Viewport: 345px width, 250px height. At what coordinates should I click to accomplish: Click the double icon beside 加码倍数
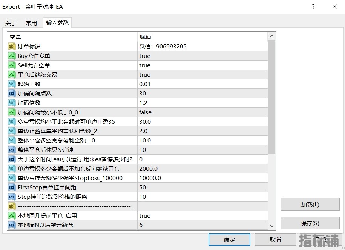(12, 103)
